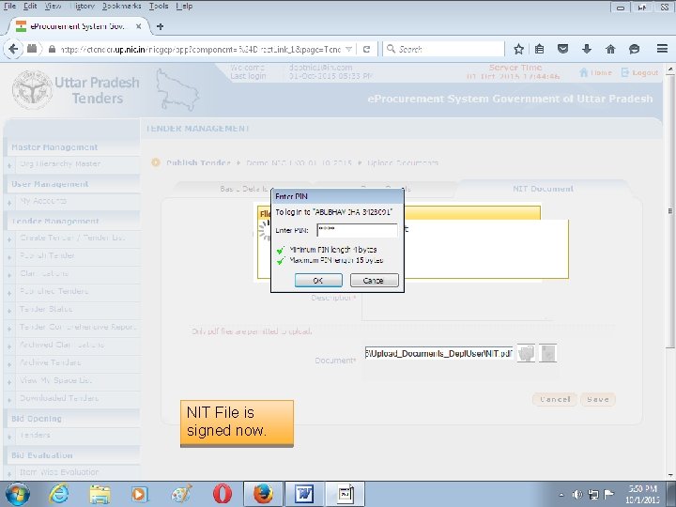Open the Edit menu
This screenshot has height=507, width=676.
[30, 6]
